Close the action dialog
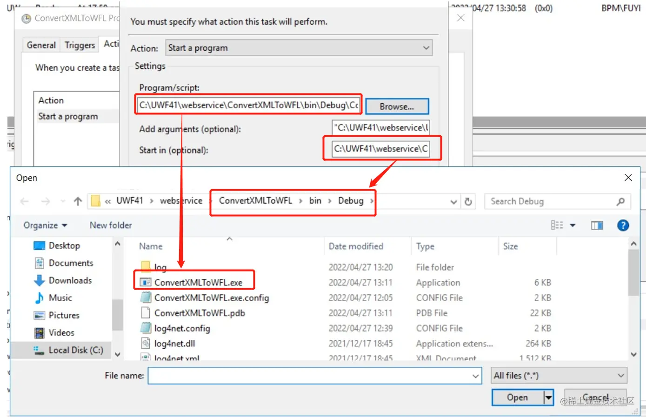Image resolution: width=646 pixels, height=417 pixels. (x=460, y=18)
